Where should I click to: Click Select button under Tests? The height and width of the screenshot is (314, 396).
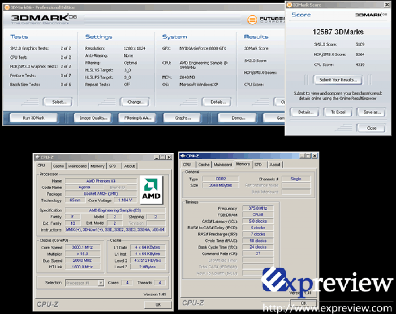[58, 102]
